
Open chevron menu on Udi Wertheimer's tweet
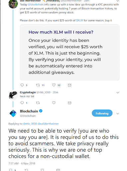[118, 1]
